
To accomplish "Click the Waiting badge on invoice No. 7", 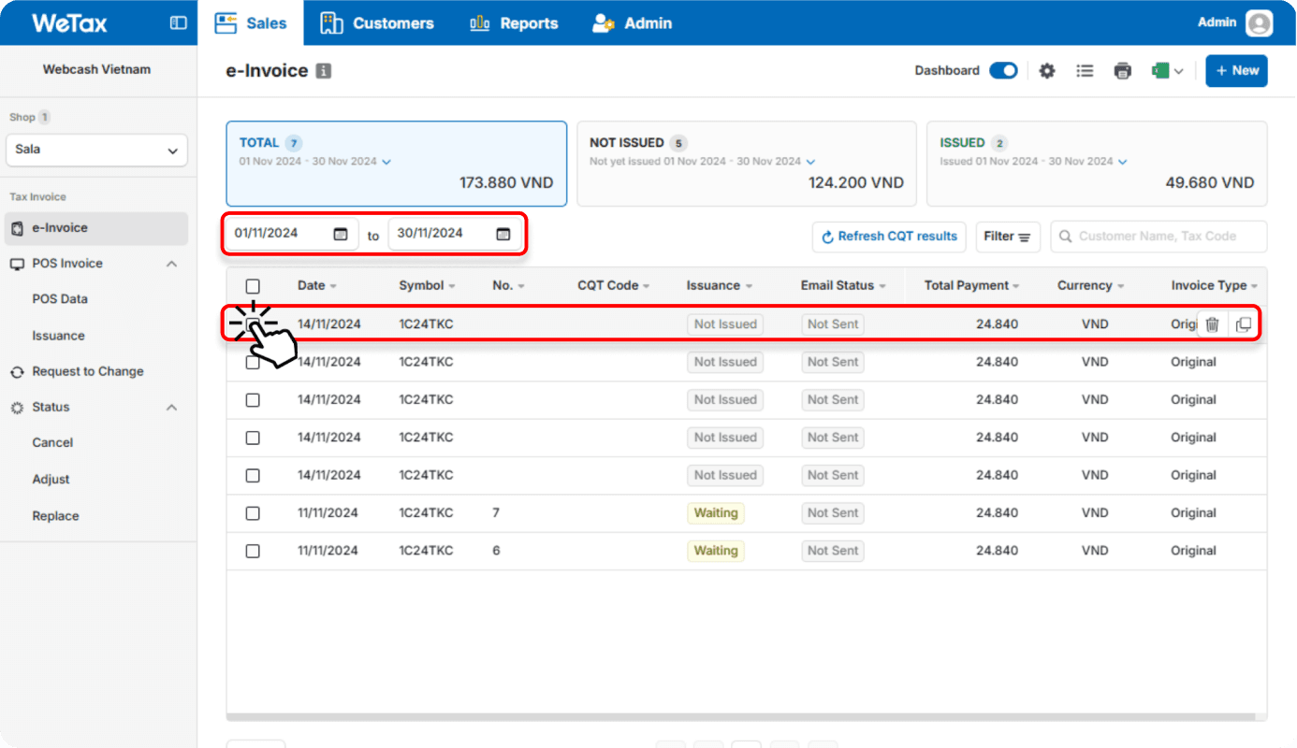I will click(716, 513).
